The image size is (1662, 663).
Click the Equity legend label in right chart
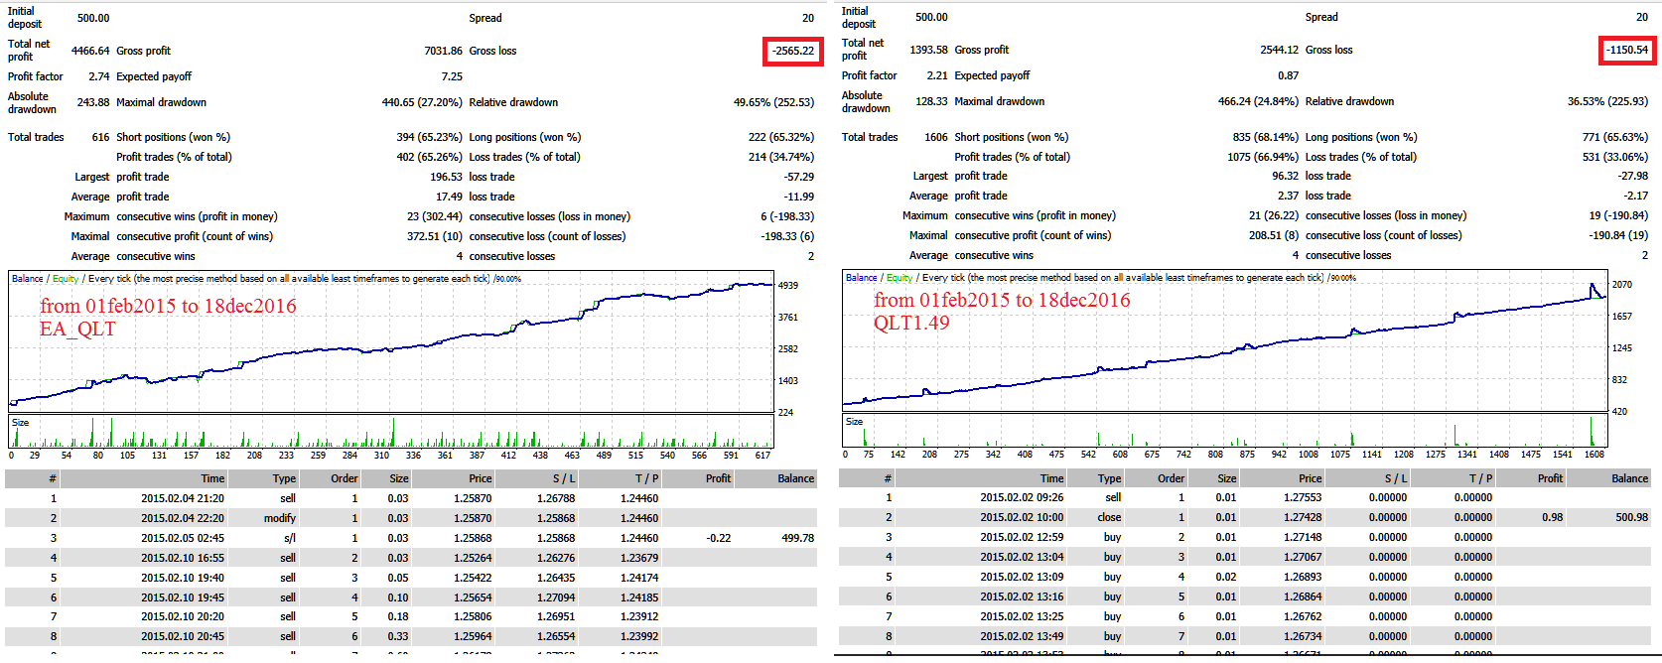pos(900,278)
